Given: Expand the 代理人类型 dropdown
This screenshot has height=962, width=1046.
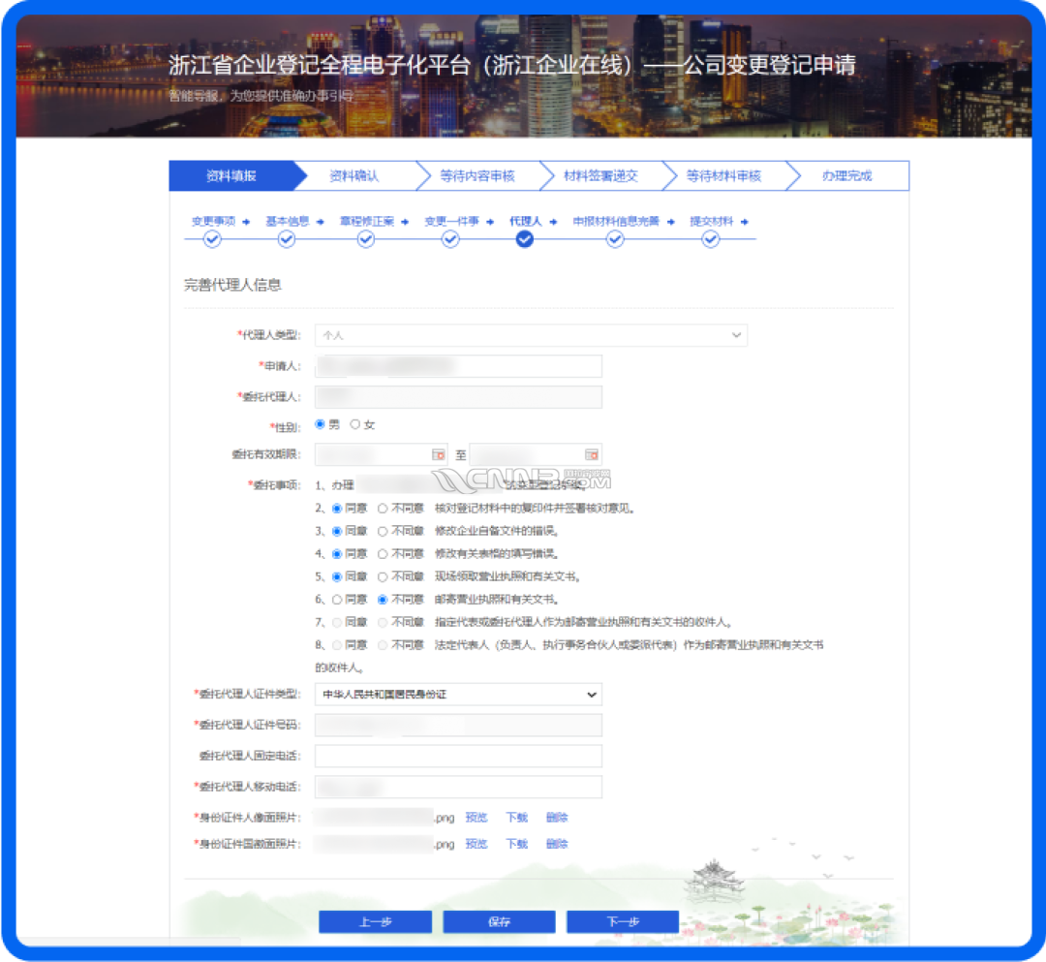Looking at the screenshot, I should pos(531,335).
